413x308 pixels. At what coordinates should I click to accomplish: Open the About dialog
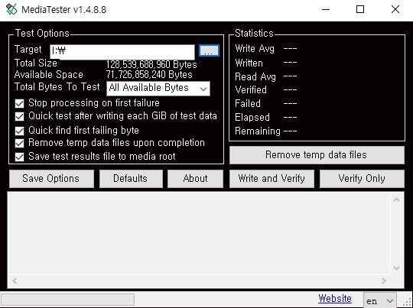pos(195,179)
